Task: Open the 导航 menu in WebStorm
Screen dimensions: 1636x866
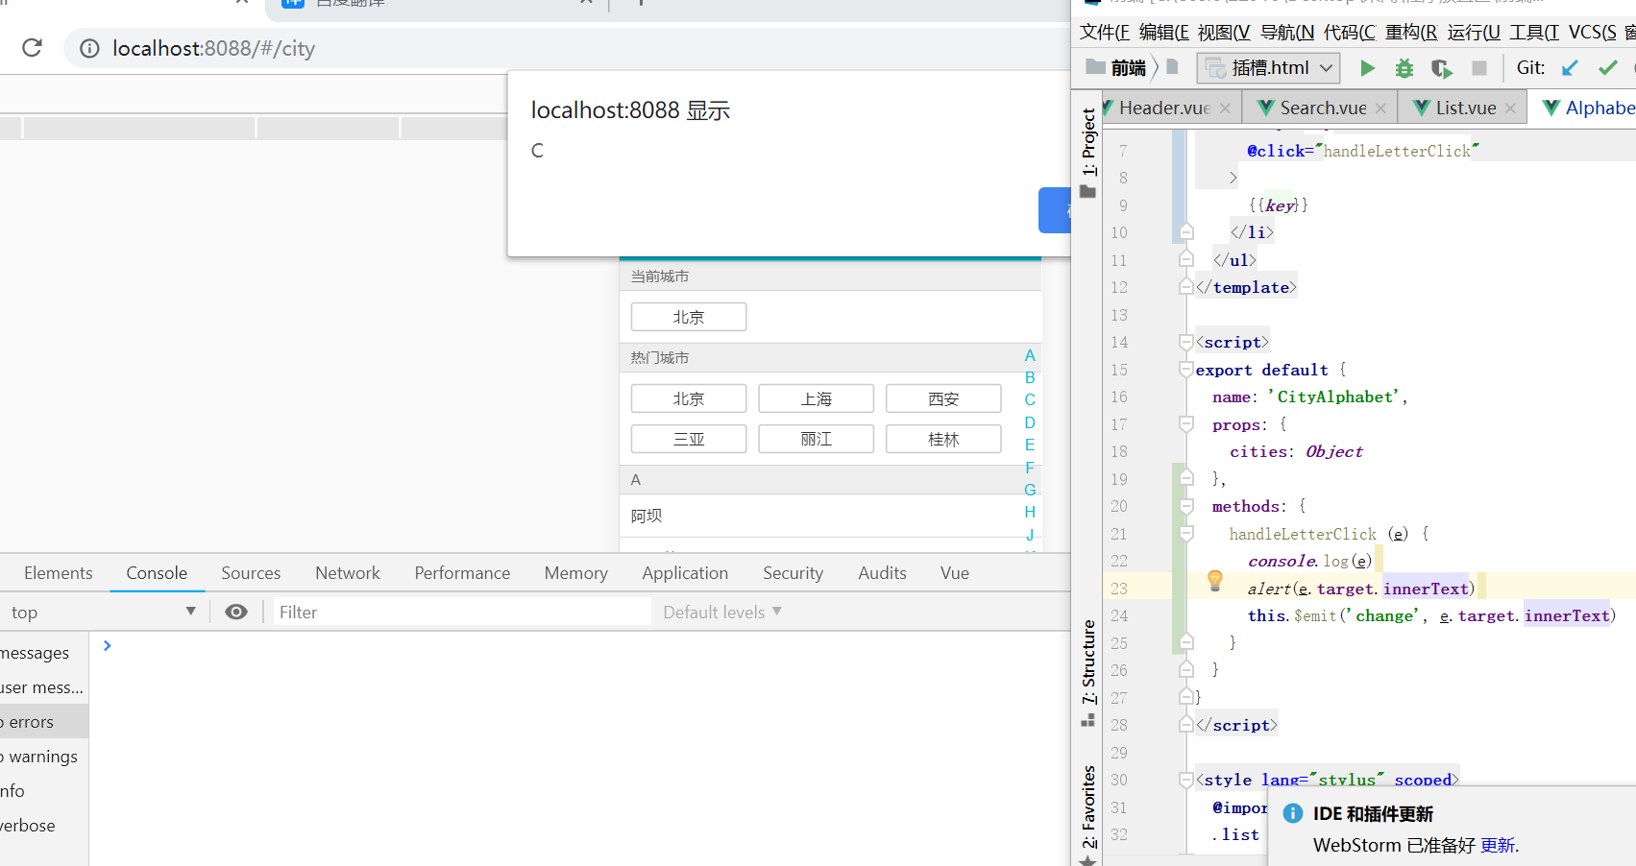Action: point(1287,33)
